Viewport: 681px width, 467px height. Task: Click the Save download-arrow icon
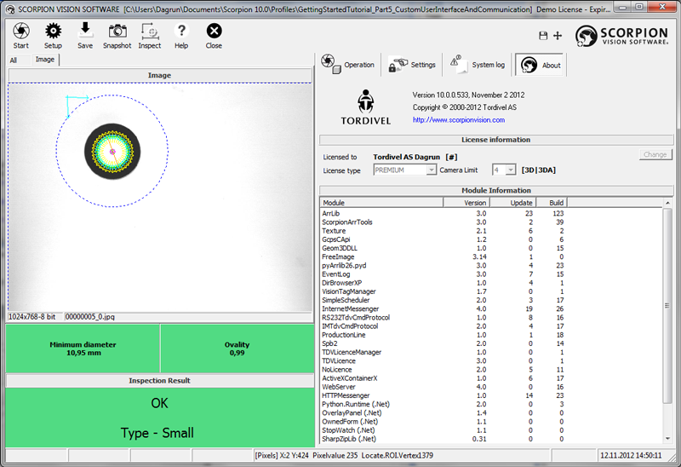(x=85, y=35)
